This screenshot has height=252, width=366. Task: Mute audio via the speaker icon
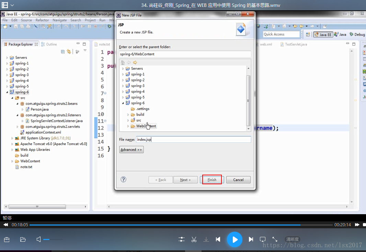[x=38, y=239]
